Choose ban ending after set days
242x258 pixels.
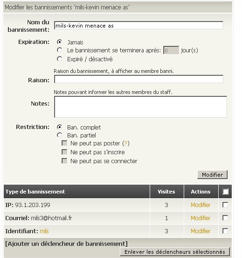point(59,50)
